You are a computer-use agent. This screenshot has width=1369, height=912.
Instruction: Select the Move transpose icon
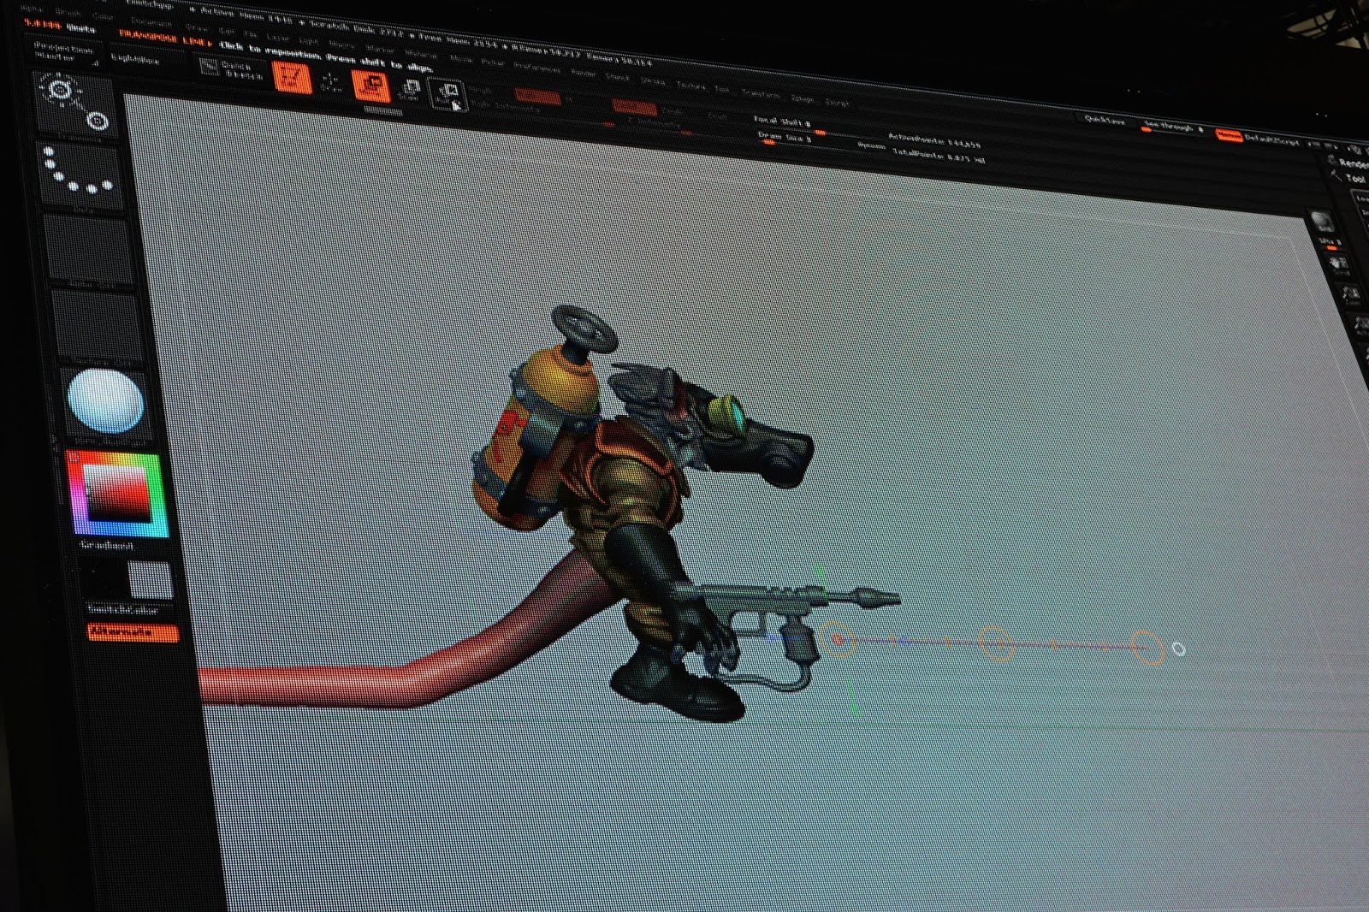pyautogui.click(x=370, y=86)
